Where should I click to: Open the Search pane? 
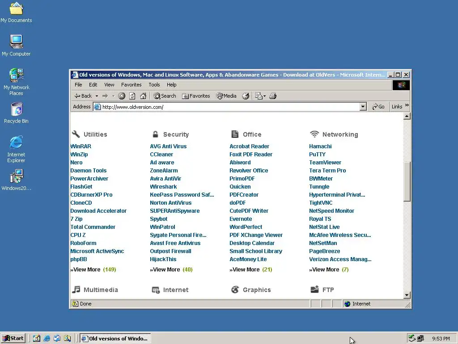pyautogui.click(x=165, y=96)
